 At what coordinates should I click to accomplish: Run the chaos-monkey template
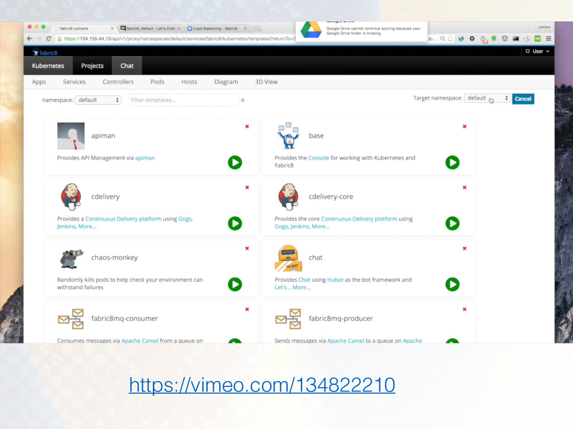235,284
